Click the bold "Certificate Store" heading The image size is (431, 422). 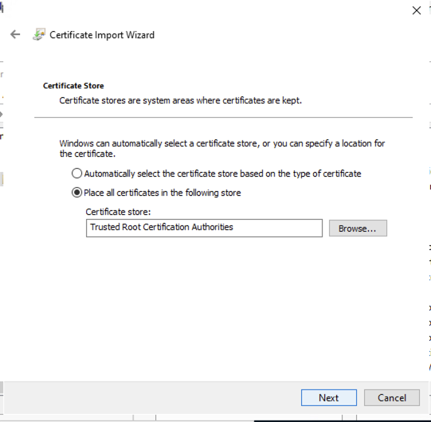coord(73,86)
